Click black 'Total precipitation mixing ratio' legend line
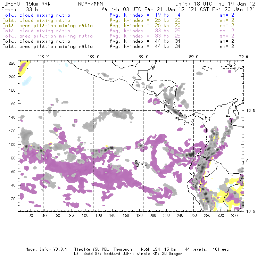Image resolution: width=257 pixels, height=257 pixels. point(48,47)
